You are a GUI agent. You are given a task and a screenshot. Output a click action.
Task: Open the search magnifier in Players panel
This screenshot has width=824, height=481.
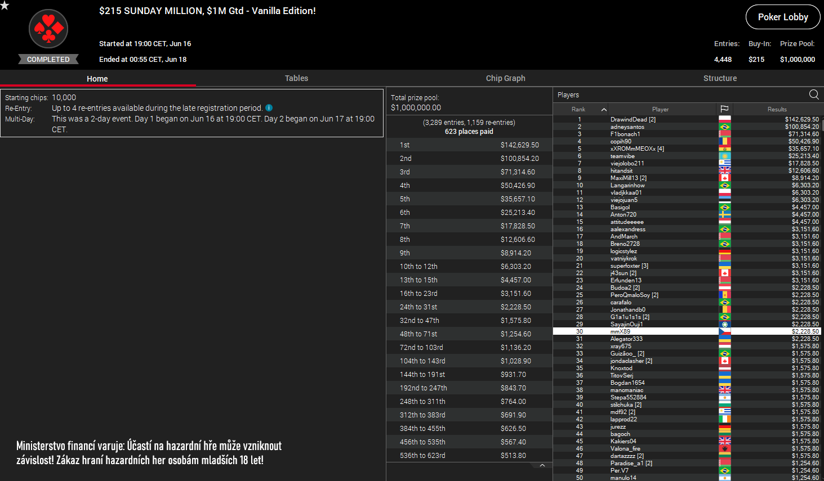[x=813, y=95]
